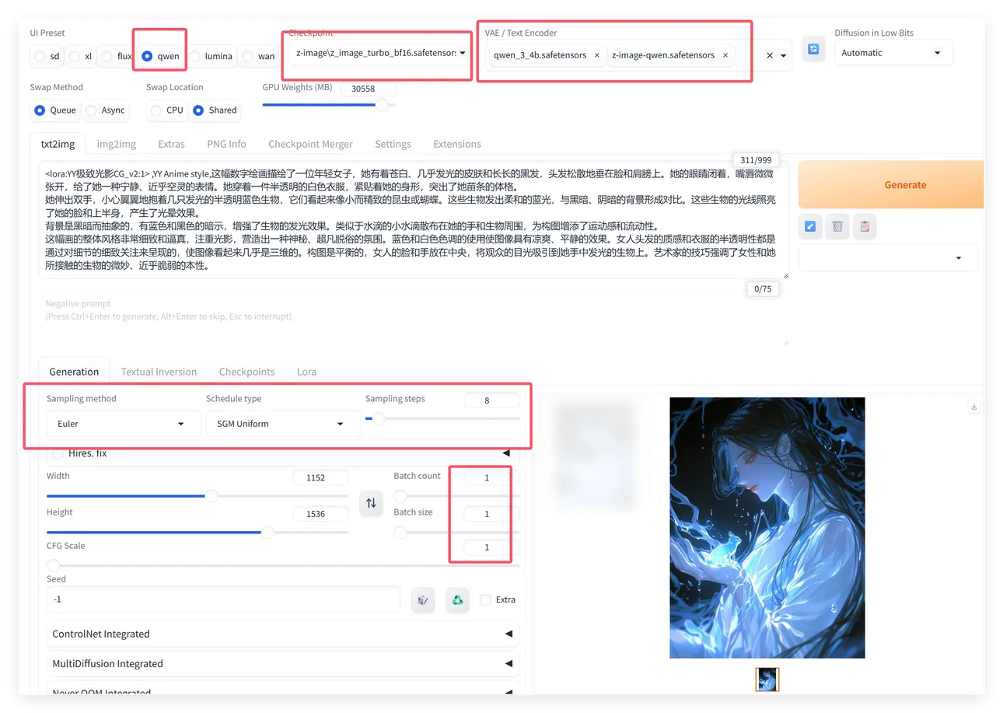1003x713 pixels.
Task: Open the Diffusion in Low Bits dropdown
Action: pos(891,53)
